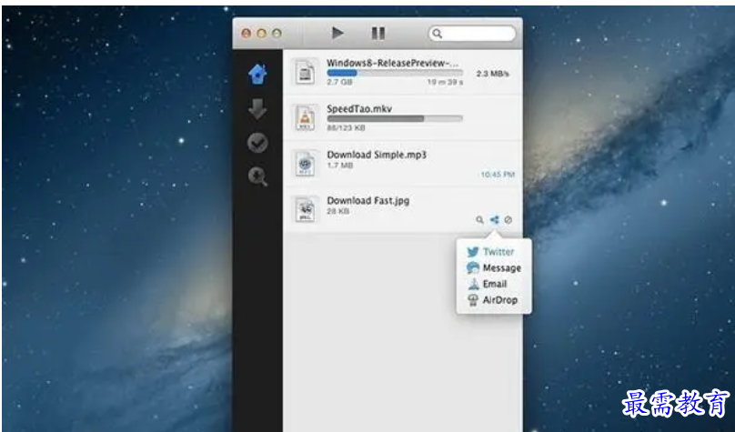The image size is (735, 432).
Task: Show completed downloads via the checkmark icon
Action: pos(257,143)
